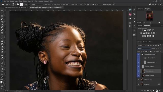Open the Layers panel menu
Screen dimensions: 163x92
coord(162,42)
